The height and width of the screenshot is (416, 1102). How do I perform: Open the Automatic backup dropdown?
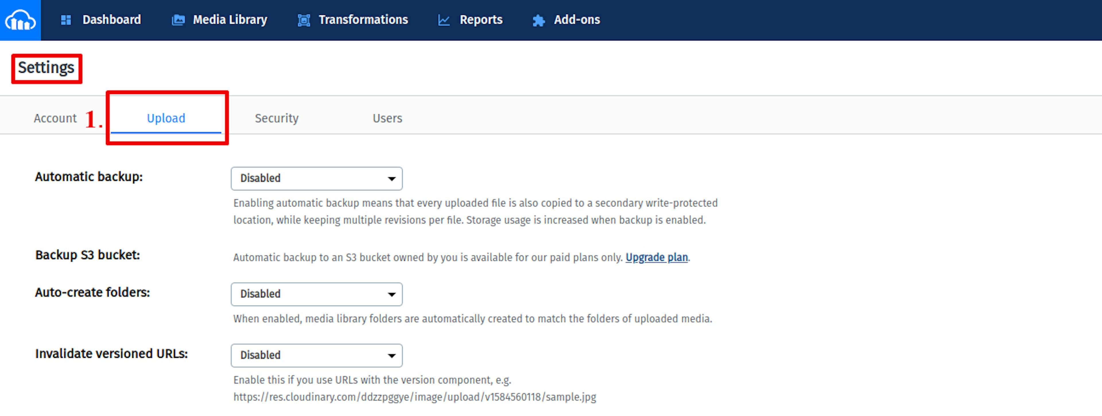coord(317,178)
